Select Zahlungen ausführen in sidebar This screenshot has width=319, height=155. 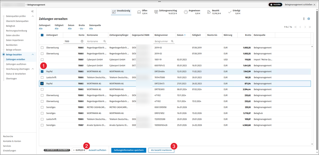tap(16, 64)
